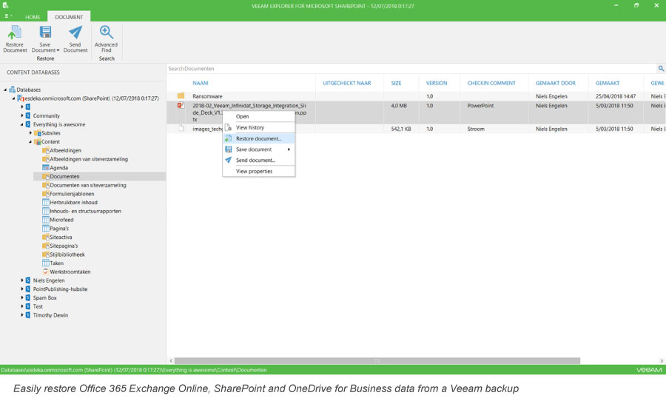Screen dimensions: 666x404
Task: Sort by CHECKIN COMMENT column header
Action: click(x=491, y=84)
